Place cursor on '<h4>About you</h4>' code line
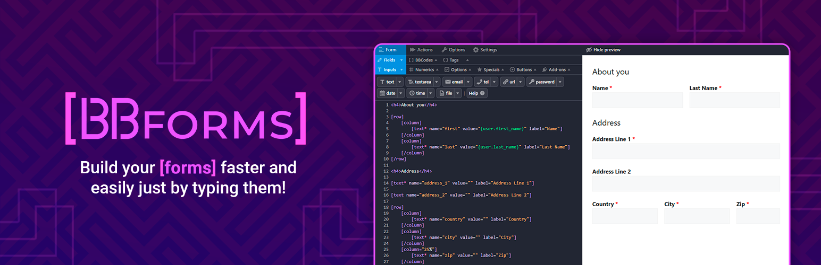821x265 pixels. coord(414,105)
